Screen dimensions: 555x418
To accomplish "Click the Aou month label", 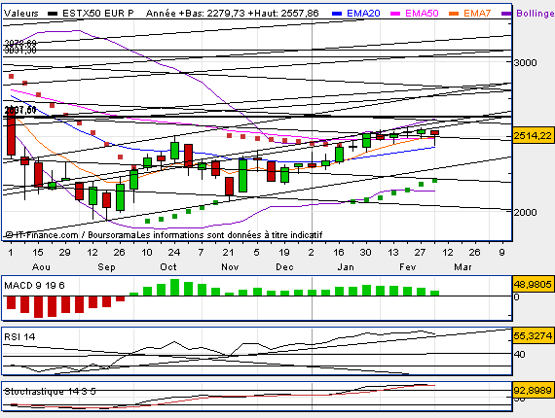I will pos(41,266).
